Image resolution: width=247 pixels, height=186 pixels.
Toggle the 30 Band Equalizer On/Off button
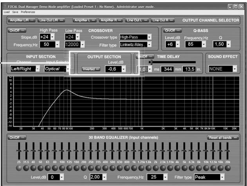[x=17, y=137]
